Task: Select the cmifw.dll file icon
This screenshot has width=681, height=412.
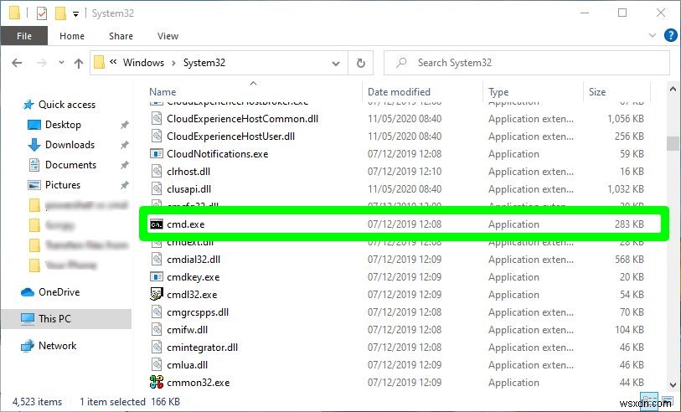Action: (x=157, y=330)
